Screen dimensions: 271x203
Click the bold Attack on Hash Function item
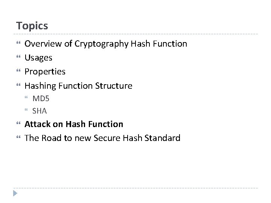[74, 124]
